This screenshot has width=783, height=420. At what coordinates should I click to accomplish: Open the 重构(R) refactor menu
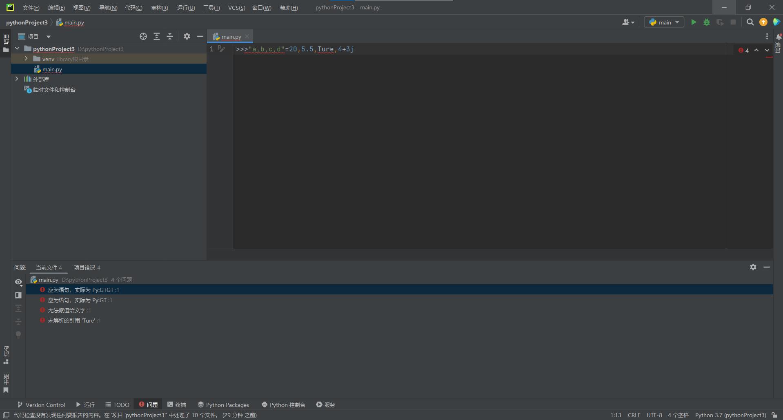[x=159, y=8]
